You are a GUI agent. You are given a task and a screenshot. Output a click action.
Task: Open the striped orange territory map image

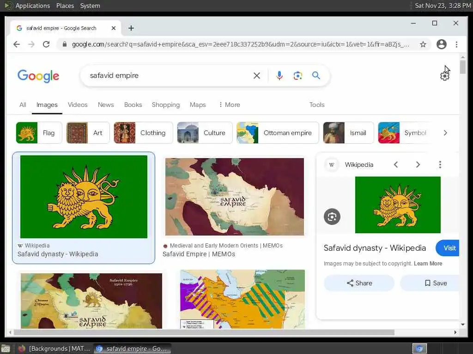(242, 299)
